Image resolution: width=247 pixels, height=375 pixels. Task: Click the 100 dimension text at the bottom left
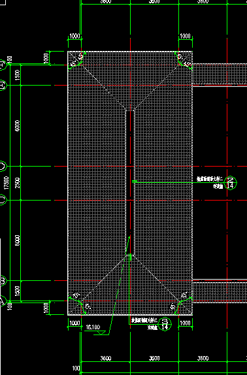point(76,368)
